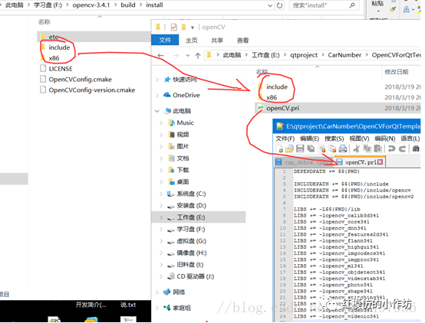
Task: Switch to cap_dshow.cpp tab in Notepad++
Action: 304,162
